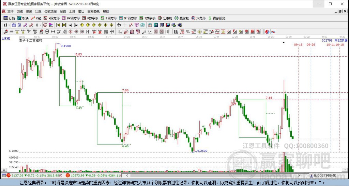Open the 浏览 menu
Image resolution: width=349 pixels, height=186 pixels.
pyautogui.click(x=19, y=11)
